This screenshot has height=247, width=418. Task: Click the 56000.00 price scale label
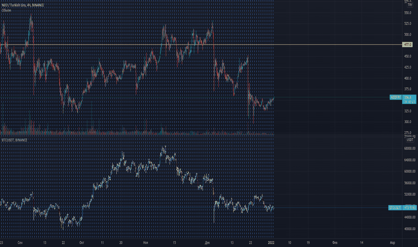coord(410,183)
